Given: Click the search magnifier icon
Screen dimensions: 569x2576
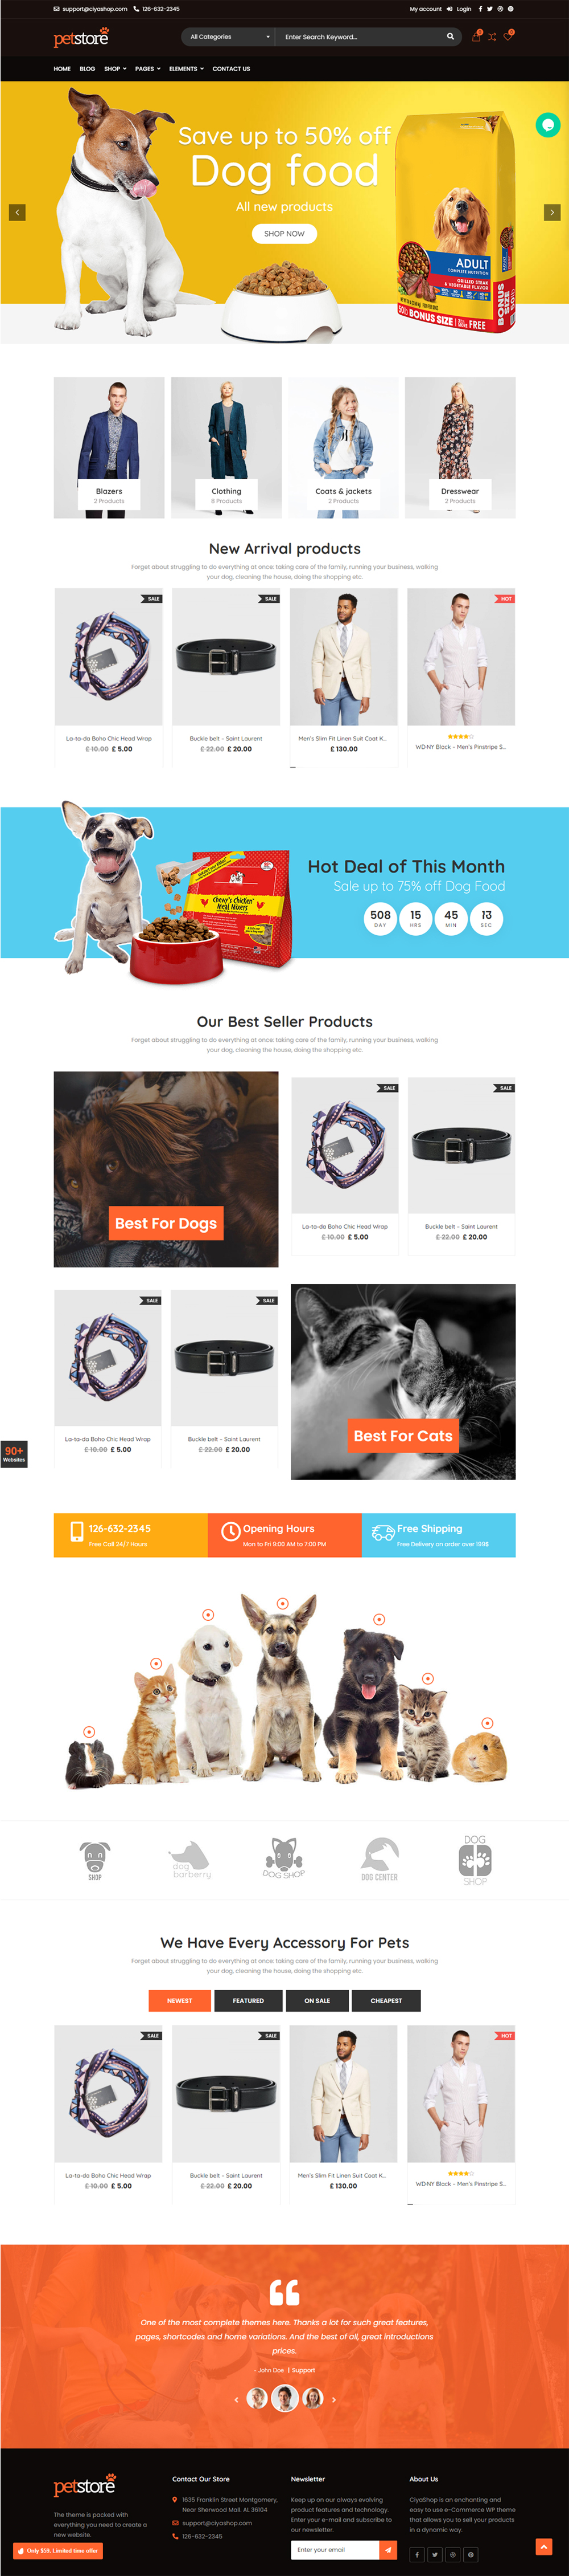Looking at the screenshot, I should pos(450,37).
